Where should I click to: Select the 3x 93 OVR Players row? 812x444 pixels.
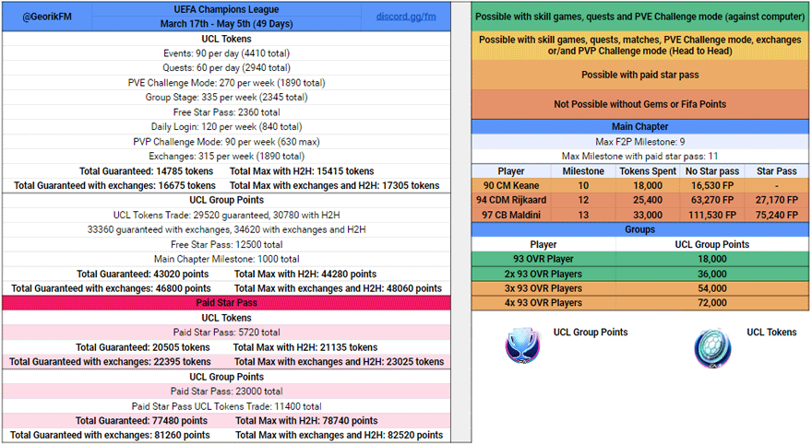640,288
